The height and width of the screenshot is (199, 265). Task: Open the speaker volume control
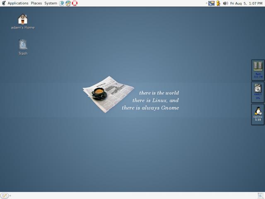point(225,3)
